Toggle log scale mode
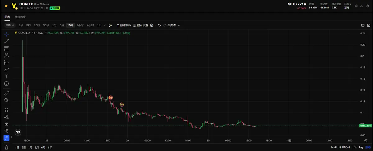This screenshot has width=373, height=151. coord(361,147)
